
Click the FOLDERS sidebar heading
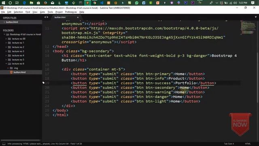tap(8, 30)
